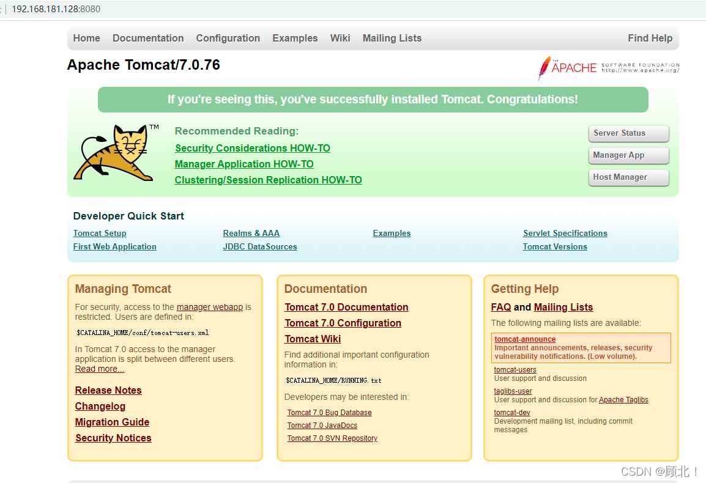This screenshot has height=483, width=706.
Task: Open the JDBC DataSources link
Action: tap(260, 246)
